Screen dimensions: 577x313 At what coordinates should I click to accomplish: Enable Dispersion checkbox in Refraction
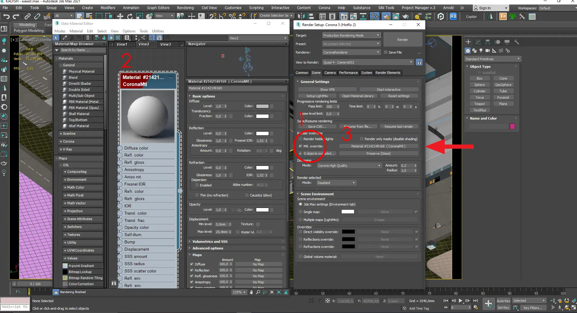coord(197,185)
